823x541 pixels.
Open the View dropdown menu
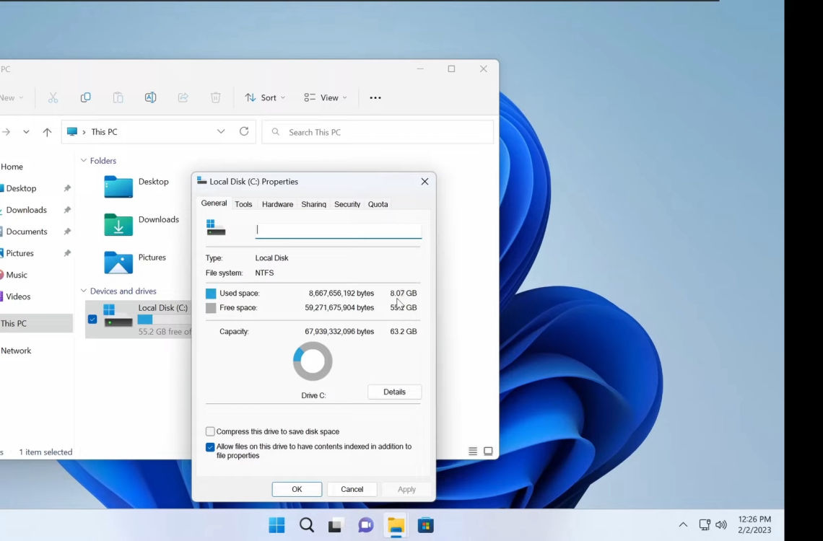coord(326,97)
